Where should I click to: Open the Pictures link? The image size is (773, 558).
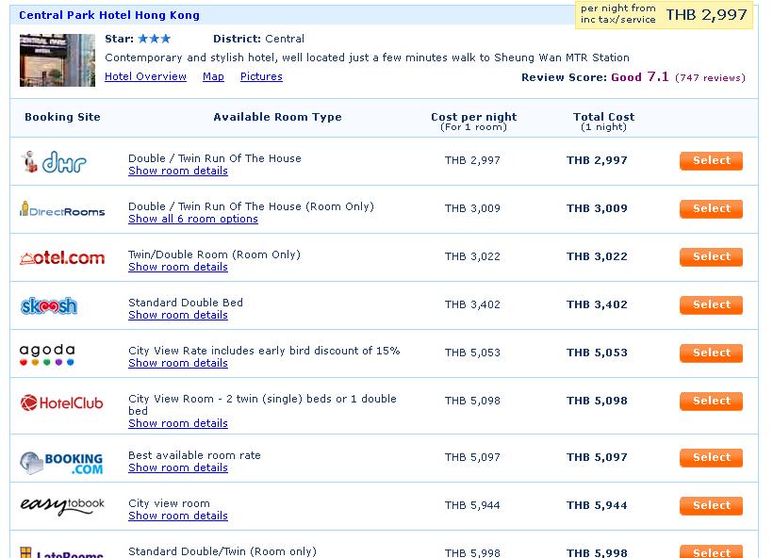pyautogui.click(x=261, y=76)
